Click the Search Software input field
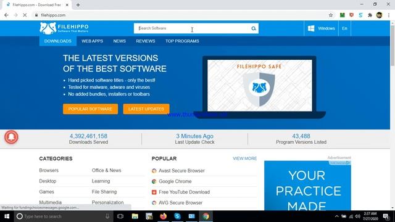395x222 pixels. 192,28
